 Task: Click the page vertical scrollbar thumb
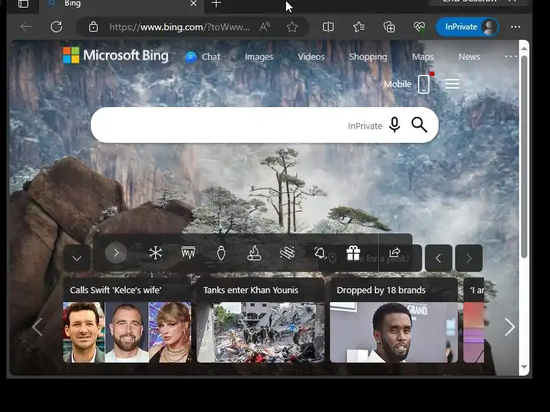[524, 157]
